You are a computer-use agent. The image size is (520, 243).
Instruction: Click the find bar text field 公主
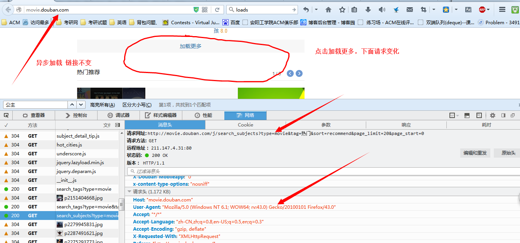click(35, 105)
